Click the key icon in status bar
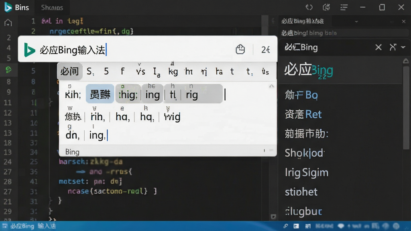 coord(285,226)
